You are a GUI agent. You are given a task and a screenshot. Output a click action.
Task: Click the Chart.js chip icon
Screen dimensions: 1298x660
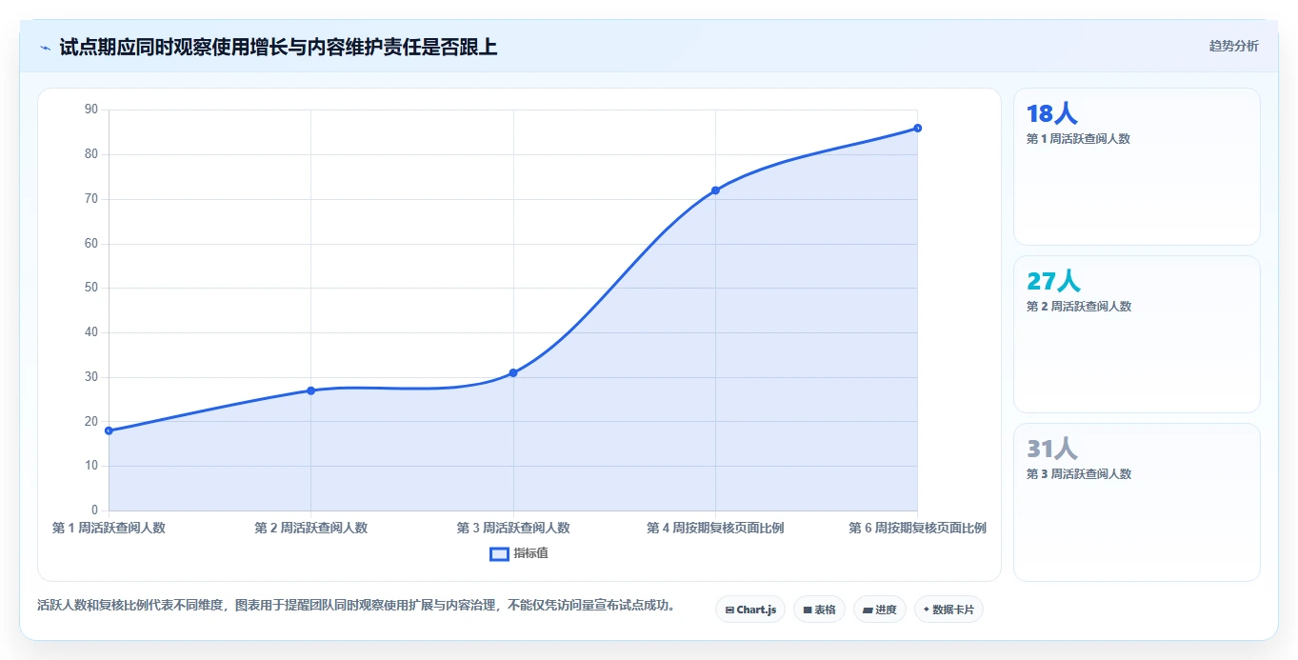coord(729,610)
